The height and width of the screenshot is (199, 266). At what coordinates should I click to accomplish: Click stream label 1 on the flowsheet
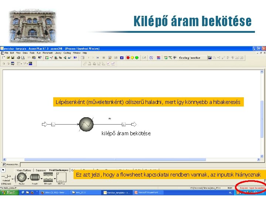tap(53, 125)
